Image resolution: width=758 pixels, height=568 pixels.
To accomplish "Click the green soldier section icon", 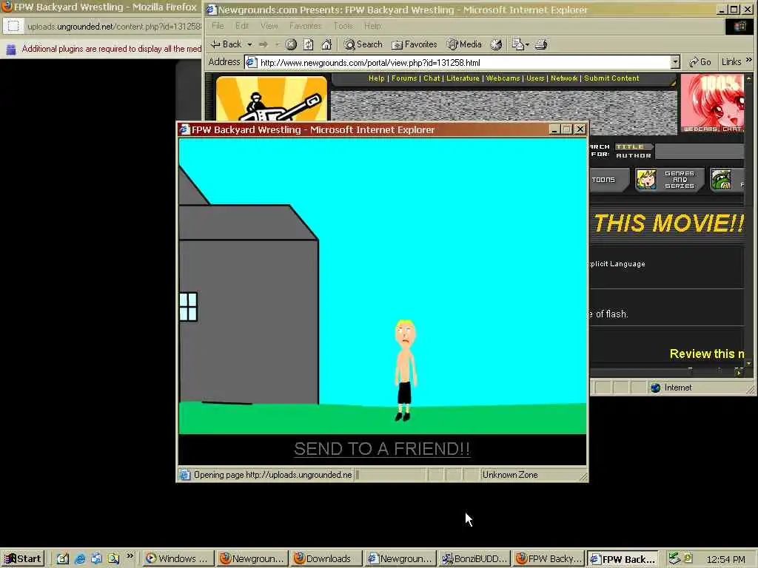I will click(x=721, y=180).
